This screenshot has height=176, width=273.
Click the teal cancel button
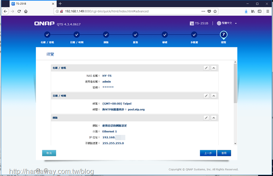tap(49, 153)
